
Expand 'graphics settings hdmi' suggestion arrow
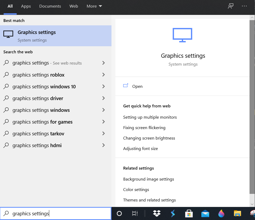[x=103, y=145]
